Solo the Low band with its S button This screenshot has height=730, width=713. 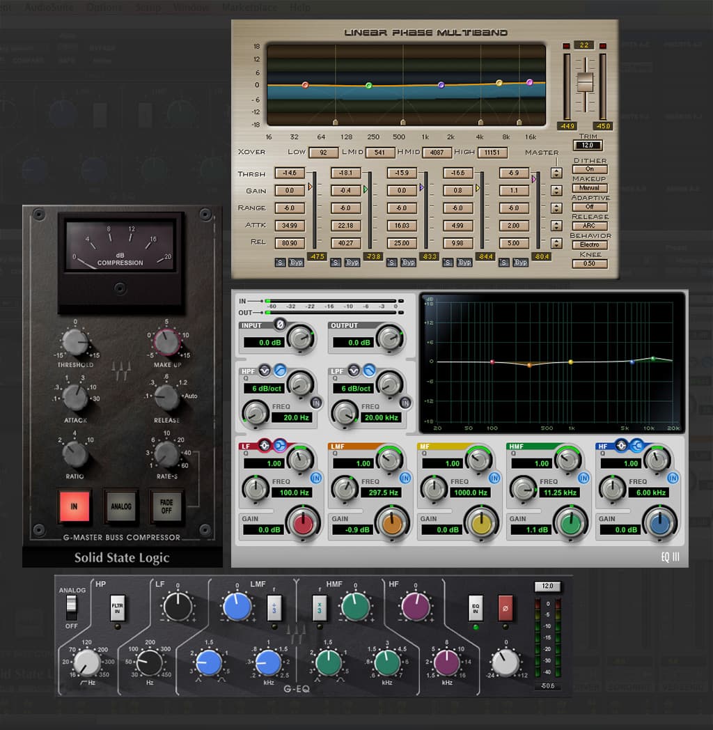(280, 263)
